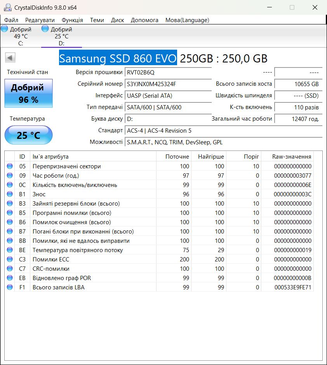
Task: Click features field S.M.A.R.T., NCQ, TRIM
Action: (x=224, y=142)
